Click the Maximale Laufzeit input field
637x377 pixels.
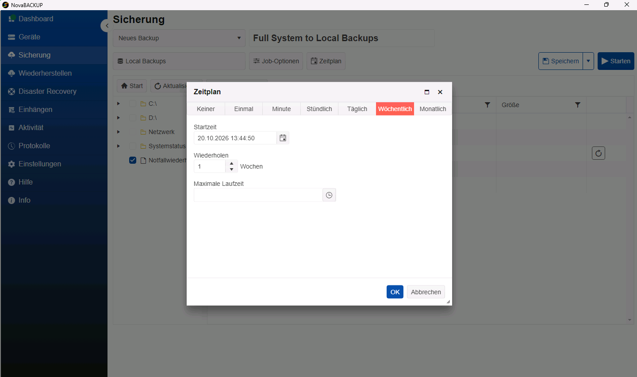(x=258, y=195)
